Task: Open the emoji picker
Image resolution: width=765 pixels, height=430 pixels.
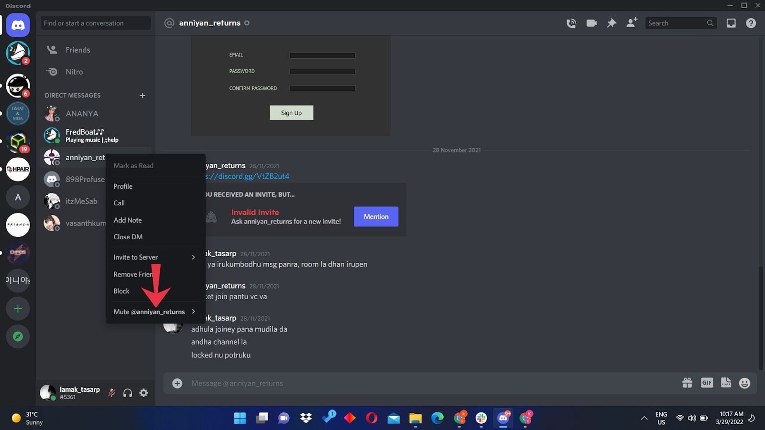Action: [744, 383]
